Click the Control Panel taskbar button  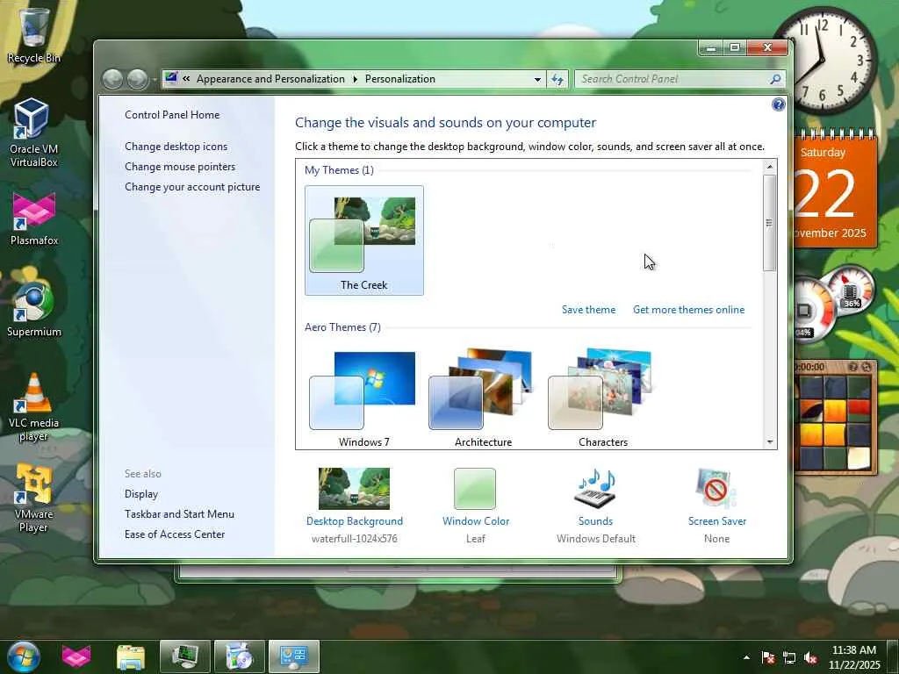[294, 656]
